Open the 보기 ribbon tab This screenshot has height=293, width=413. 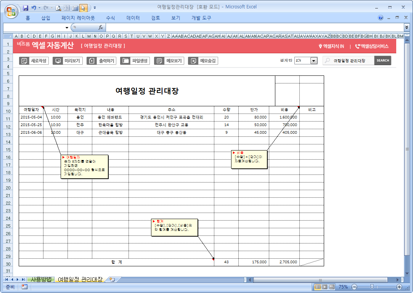[176, 18]
